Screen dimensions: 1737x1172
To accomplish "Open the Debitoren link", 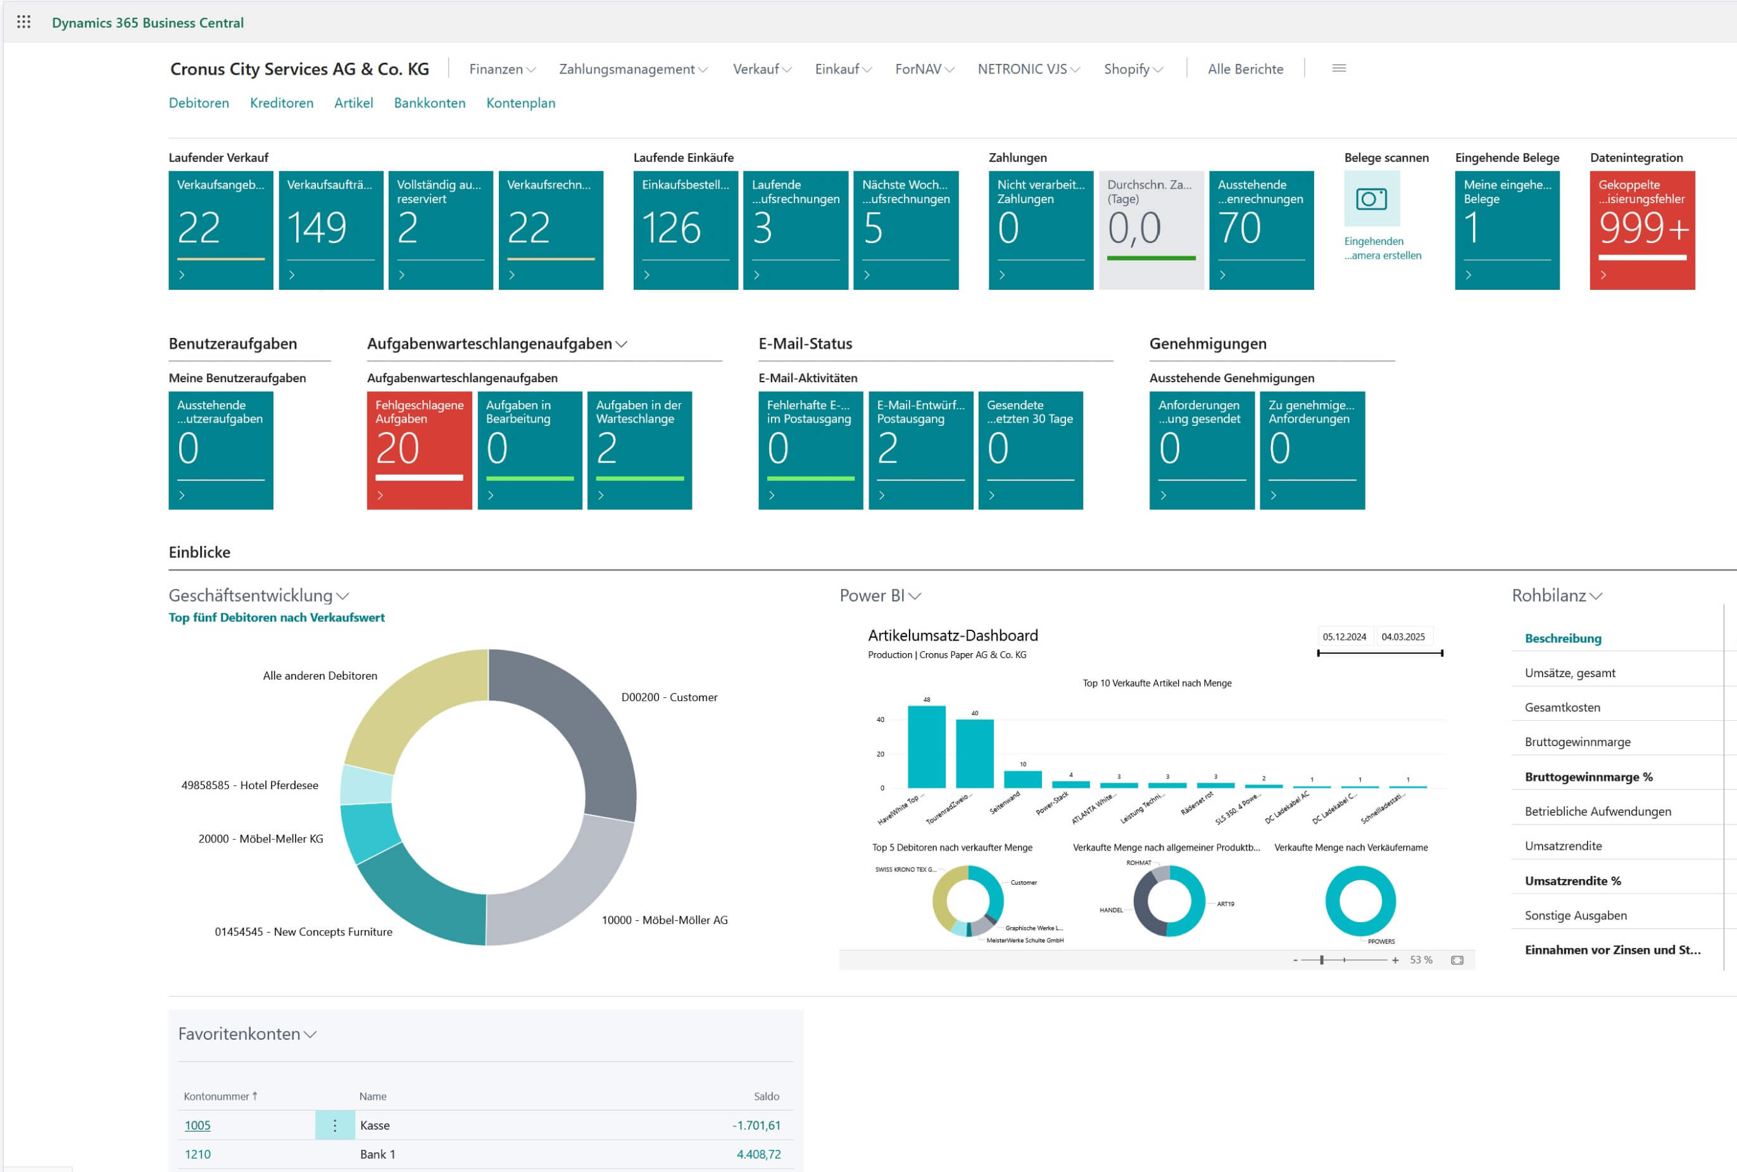I will click(199, 103).
